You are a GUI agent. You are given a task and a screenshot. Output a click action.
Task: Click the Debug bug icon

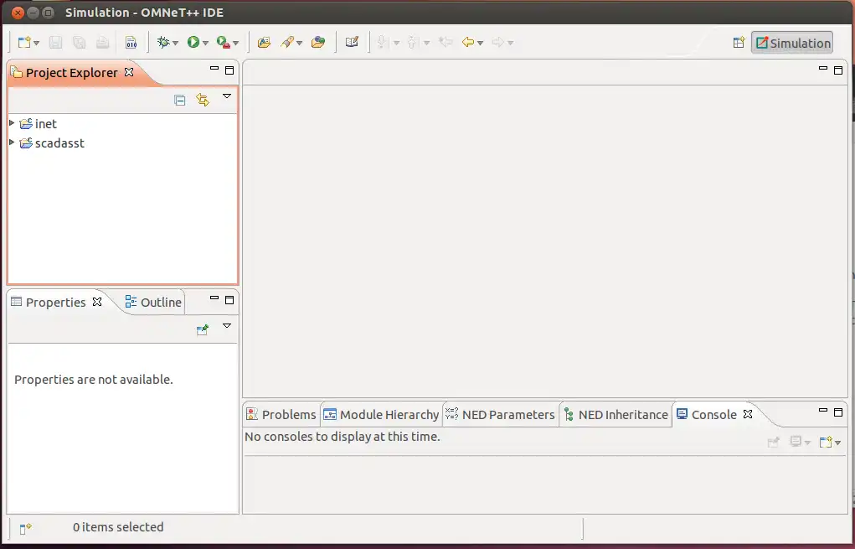pos(163,42)
